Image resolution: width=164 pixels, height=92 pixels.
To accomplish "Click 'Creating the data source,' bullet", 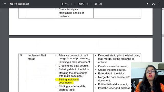I will [74, 66].
